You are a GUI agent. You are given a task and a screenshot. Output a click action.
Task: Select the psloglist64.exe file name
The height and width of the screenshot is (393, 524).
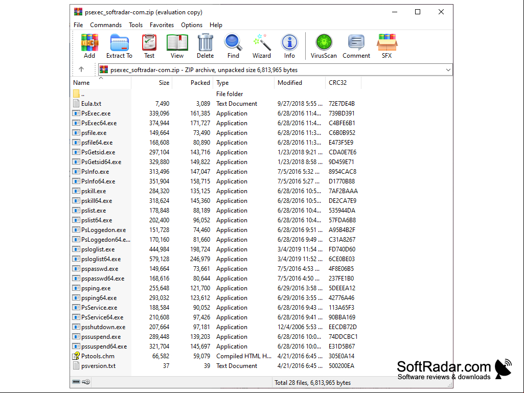coord(101,259)
